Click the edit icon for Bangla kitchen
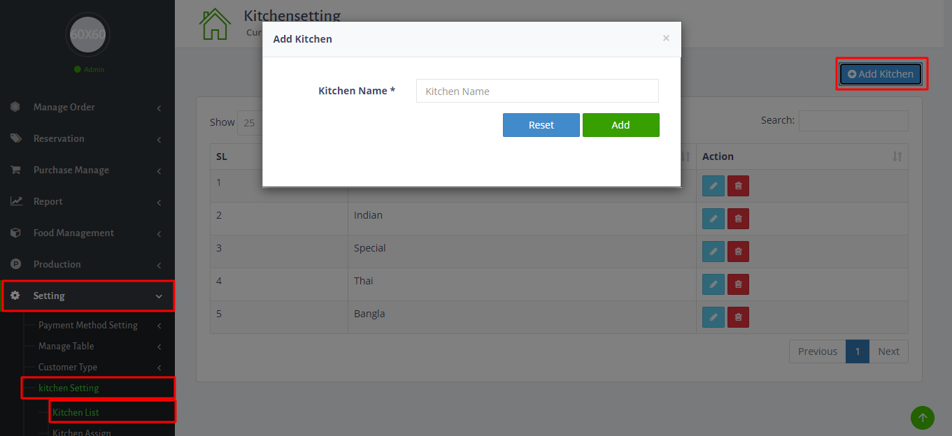Image resolution: width=952 pixels, height=436 pixels. (x=713, y=317)
